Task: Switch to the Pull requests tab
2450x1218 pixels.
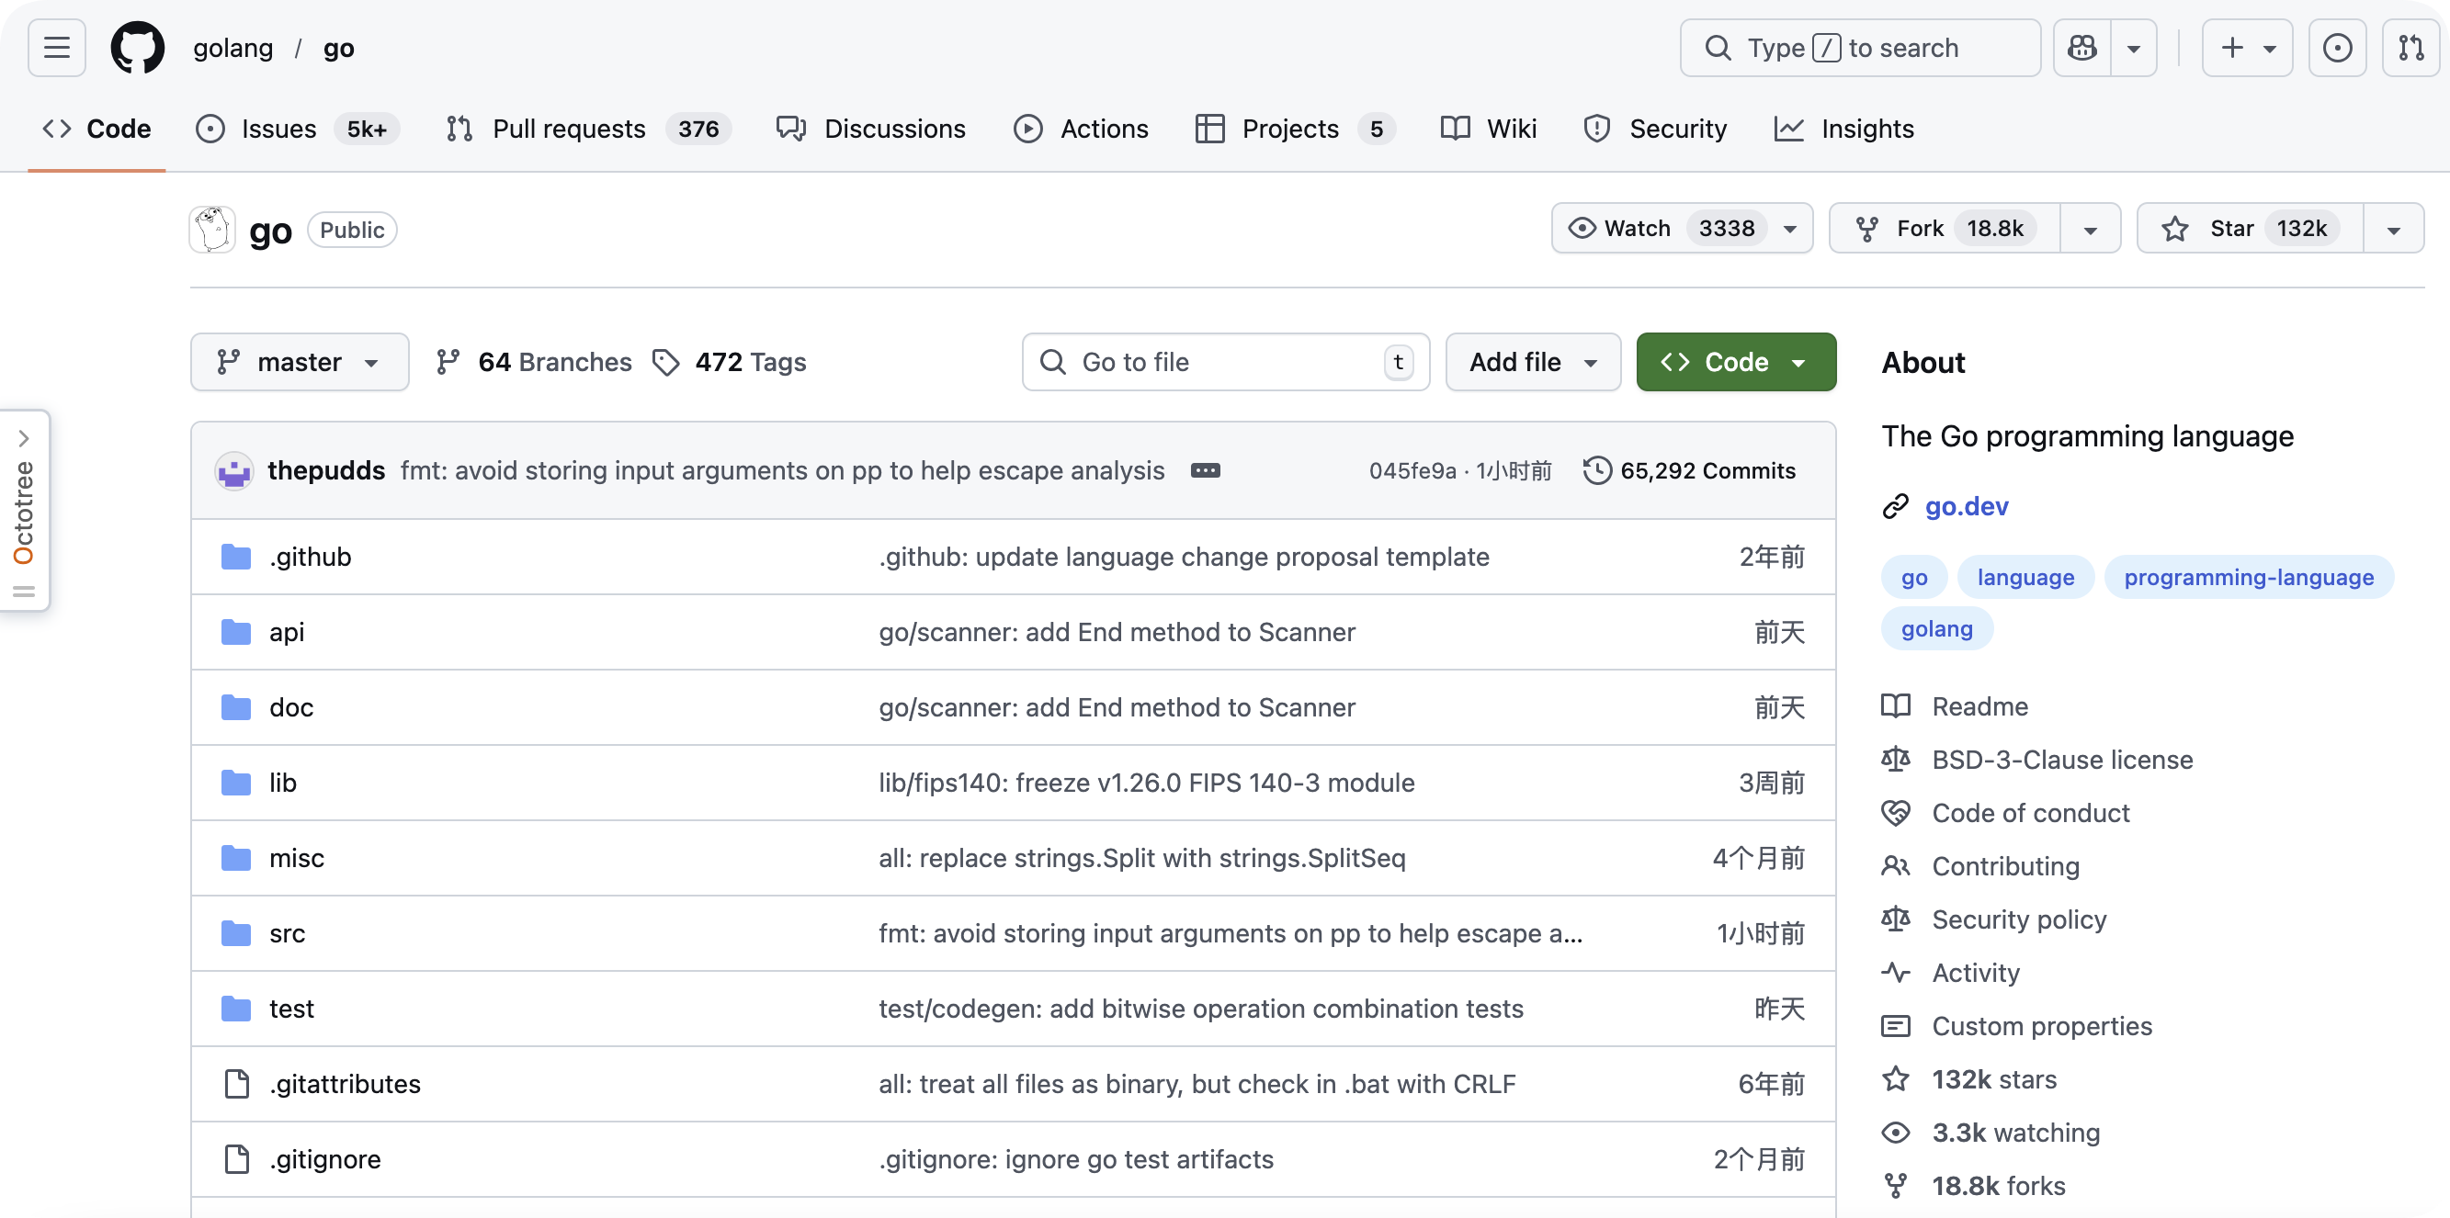Action: (x=568, y=129)
